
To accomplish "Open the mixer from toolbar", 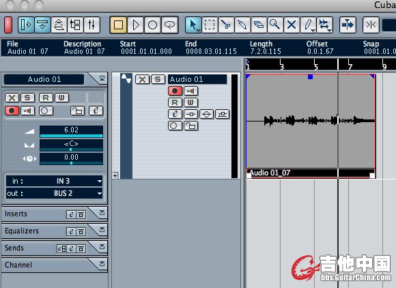I will pos(92,25).
